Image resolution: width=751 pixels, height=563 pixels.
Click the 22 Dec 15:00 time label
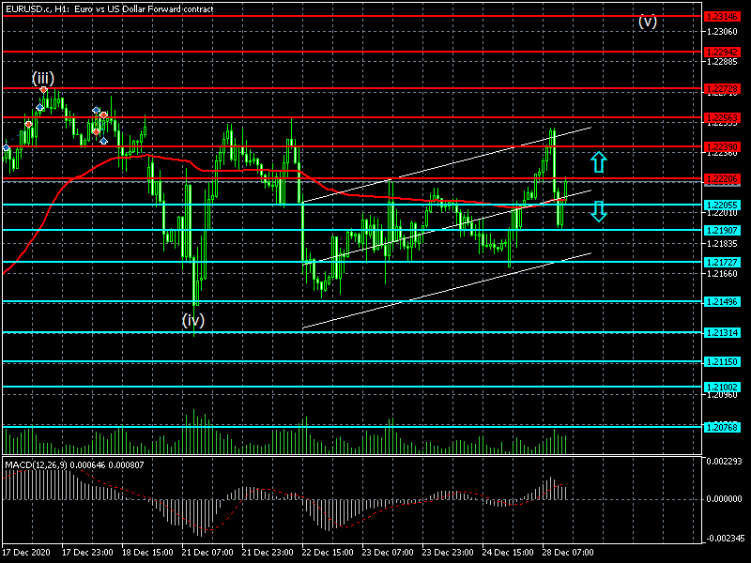[x=328, y=553]
